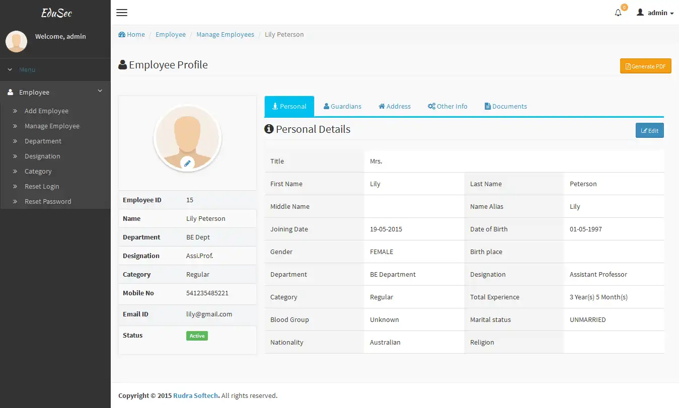Click the Personal Details info icon
The image size is (679, 408).
click(269, 129)
